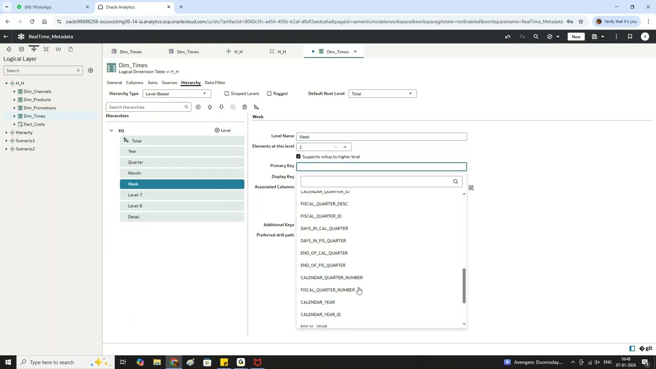This screenshot has width=656, height=369.
Task: Select the Month level
Action: click(182, 173)
